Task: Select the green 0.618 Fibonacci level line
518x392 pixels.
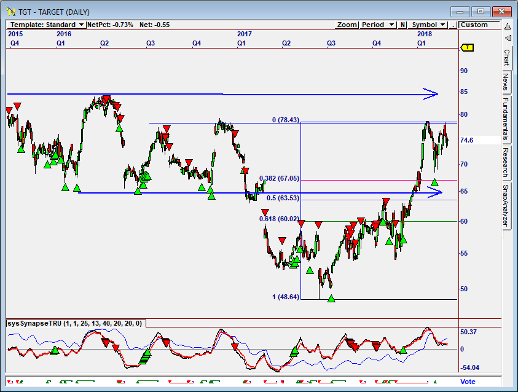Action: [x=379, y=221]
